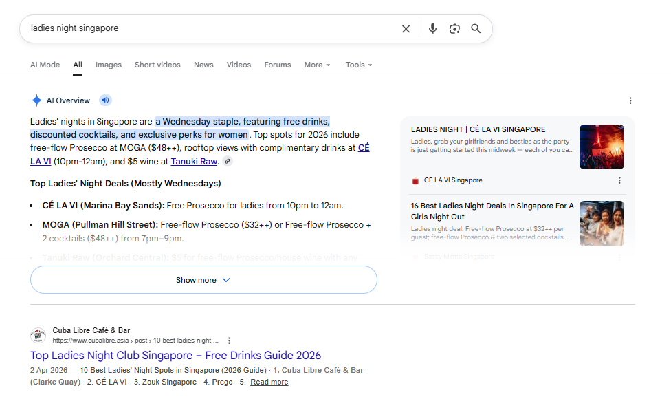Focus the search field with ladies night singapore
Image resolution: width=671 pixels, height=399 pixels.
[x=210, y=28]
